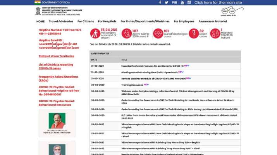Screen dimensions: 277x155
Task: Open the Facebook icon in top bar
Action: click(160, 2)
